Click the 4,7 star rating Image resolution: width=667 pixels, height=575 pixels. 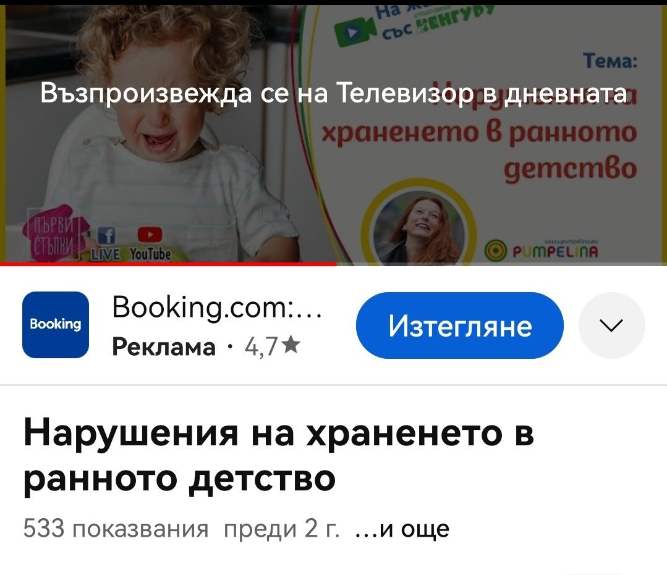pos(272,346)
